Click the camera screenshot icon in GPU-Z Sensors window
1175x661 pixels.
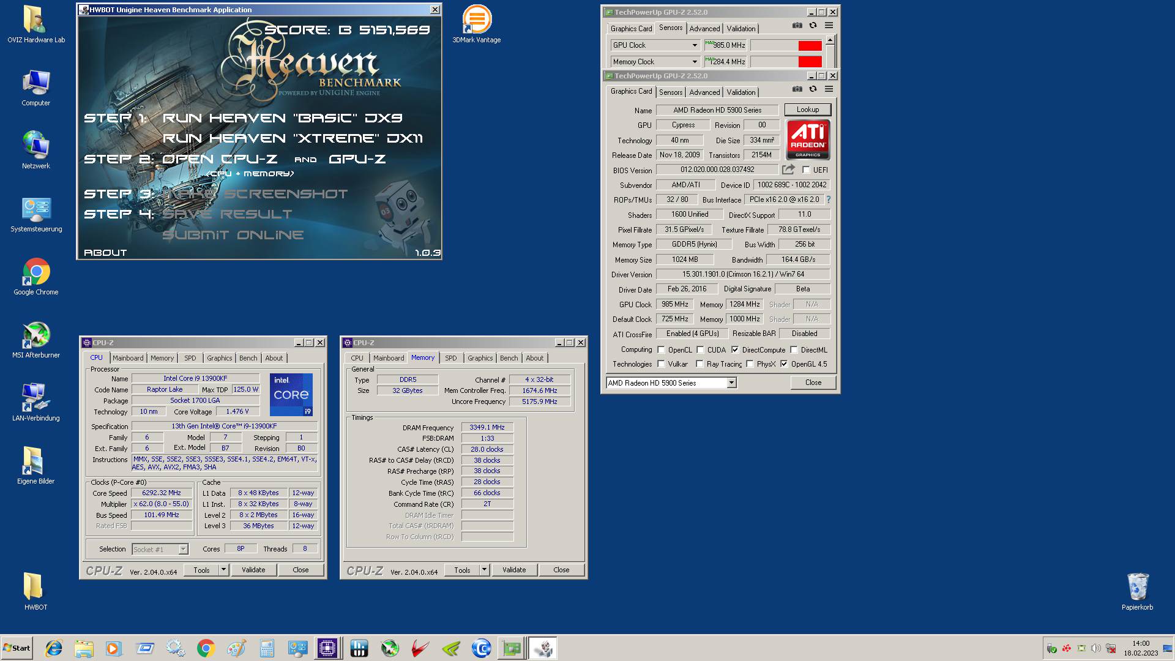click(x=797, y=26)
